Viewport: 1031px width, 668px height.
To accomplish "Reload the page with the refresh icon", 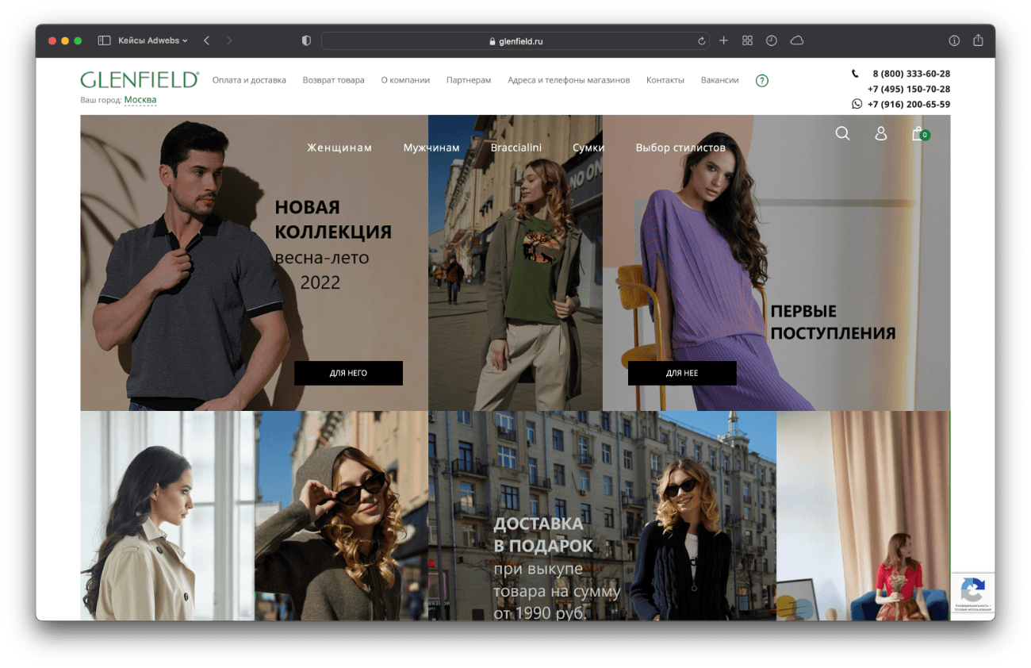I will coord(701,41).
